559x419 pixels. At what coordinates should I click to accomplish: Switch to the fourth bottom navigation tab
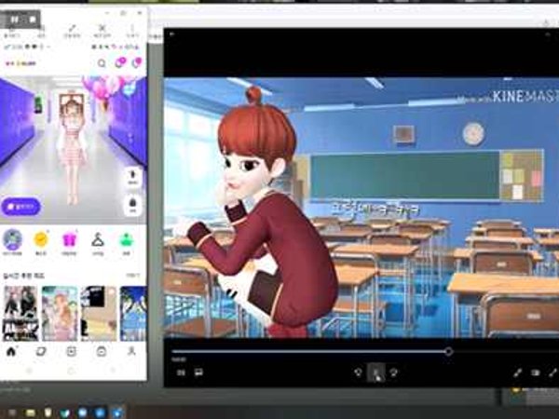[102, 352]
